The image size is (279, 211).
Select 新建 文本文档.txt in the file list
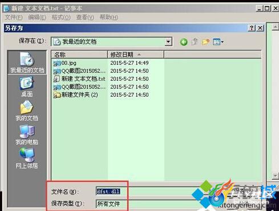coord(79,78)
